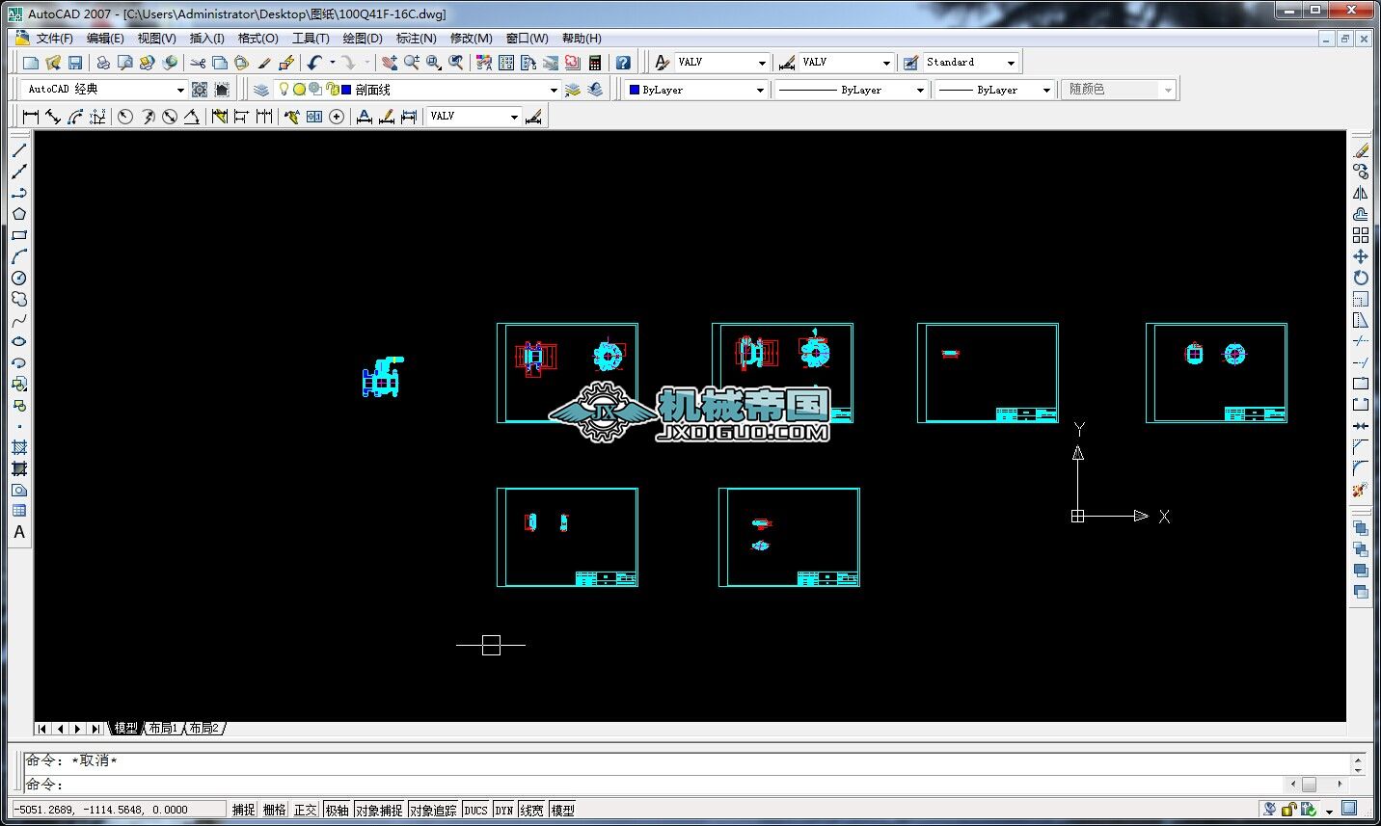Screen dimensions: 1381x826
Task: Switch to the 布局1 layout tab
Action: [x=163, y=728]
